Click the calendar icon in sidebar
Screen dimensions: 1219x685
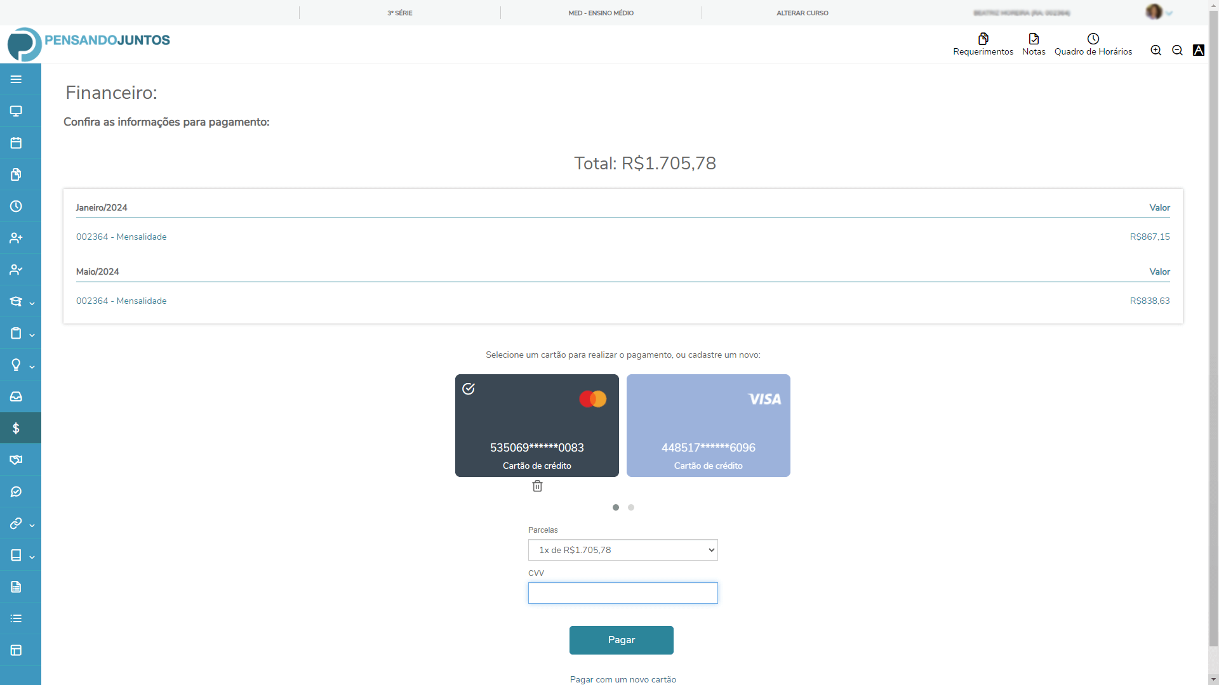pyautogui.click(x=16, y=143)
